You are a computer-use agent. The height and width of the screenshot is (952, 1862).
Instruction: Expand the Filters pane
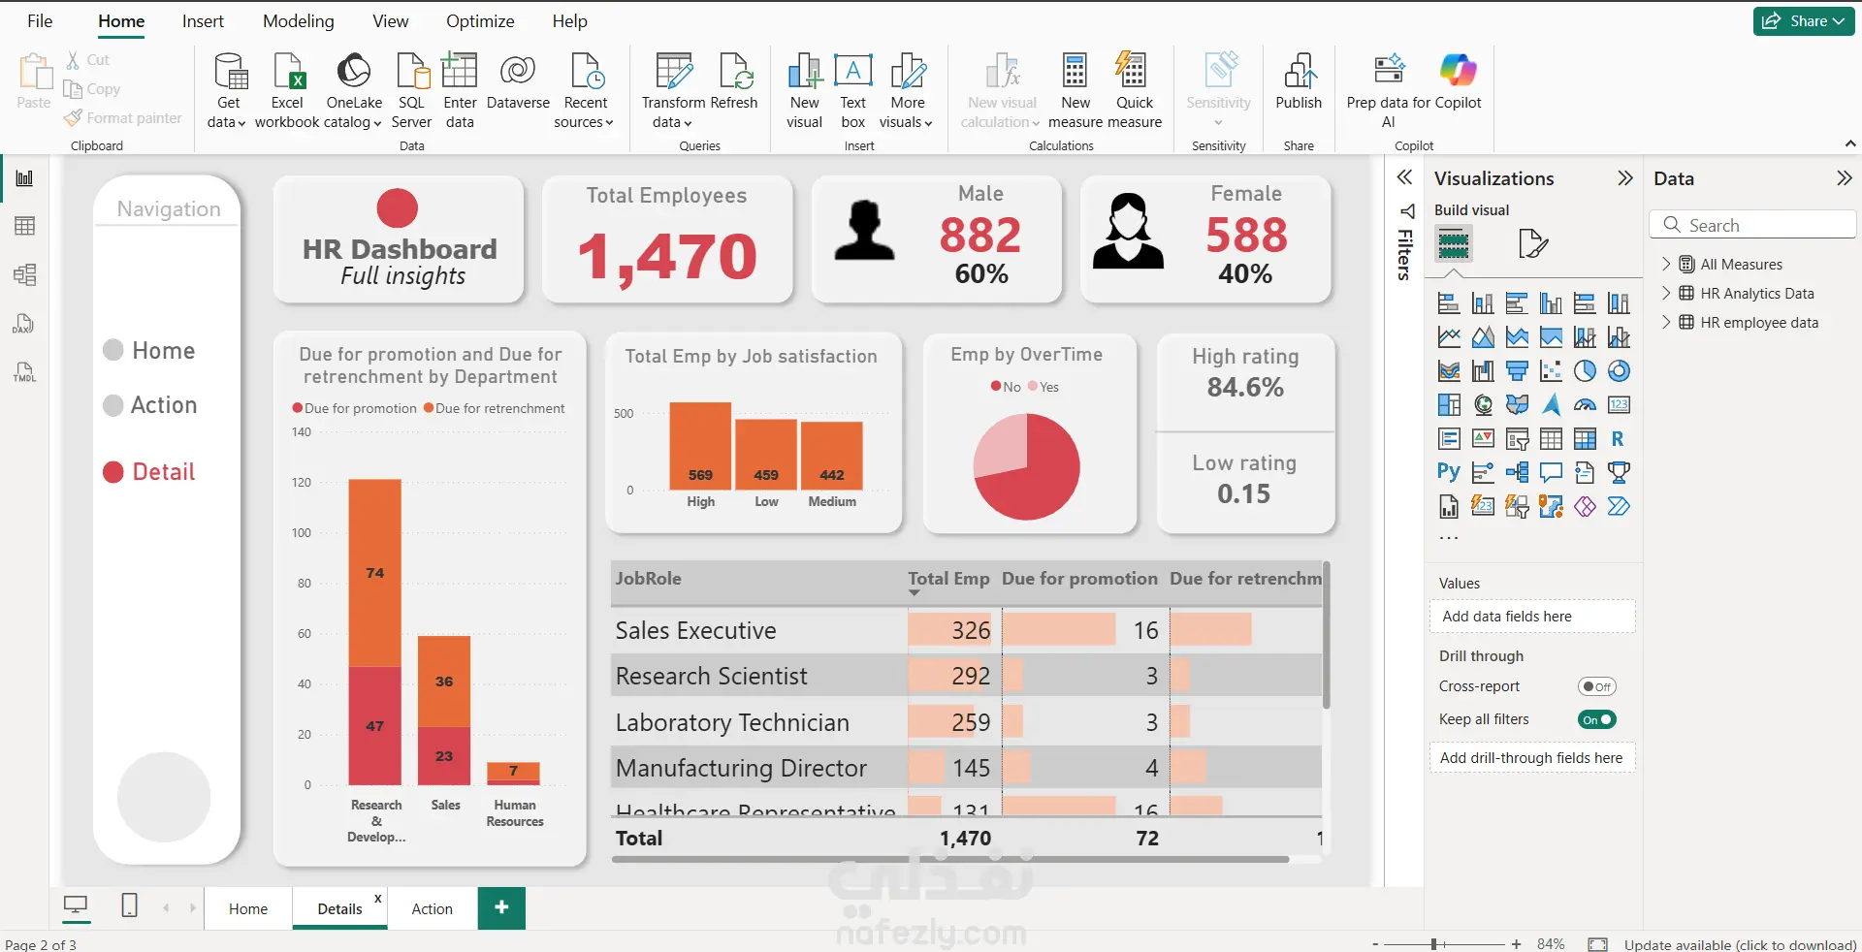click(x=1404, y=177)
